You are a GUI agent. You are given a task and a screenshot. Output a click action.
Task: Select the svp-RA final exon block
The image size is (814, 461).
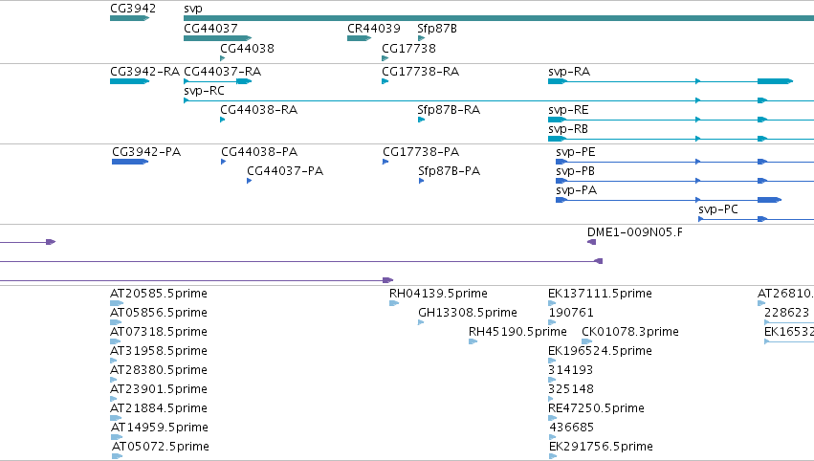[x=775, y=81]
